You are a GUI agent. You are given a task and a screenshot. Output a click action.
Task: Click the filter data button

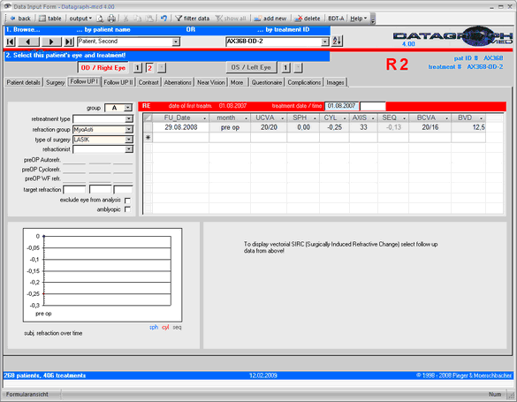point(193,19)
